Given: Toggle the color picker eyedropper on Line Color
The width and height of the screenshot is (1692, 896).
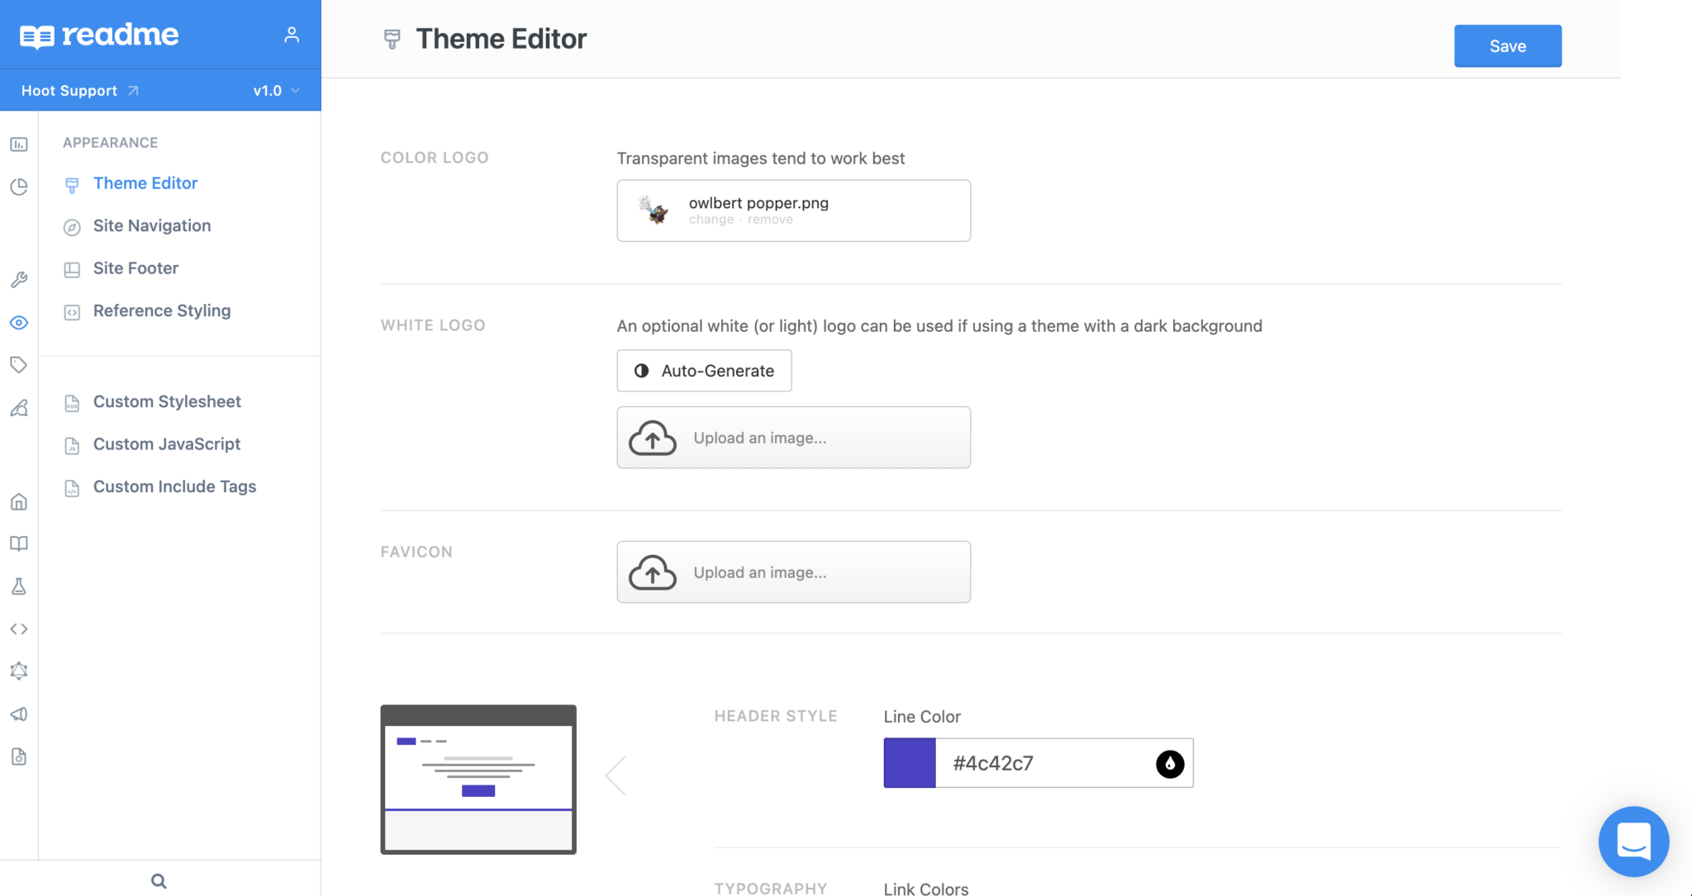Looking at the screenshot, I should [1170, 763].
